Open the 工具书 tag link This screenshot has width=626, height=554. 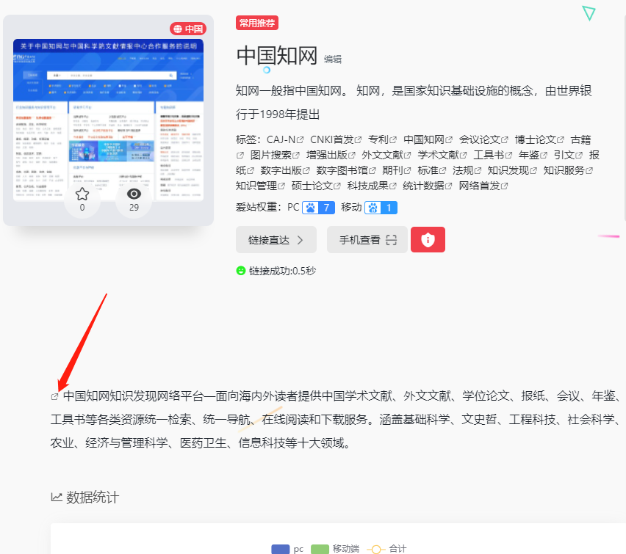[x=493, y=155]
